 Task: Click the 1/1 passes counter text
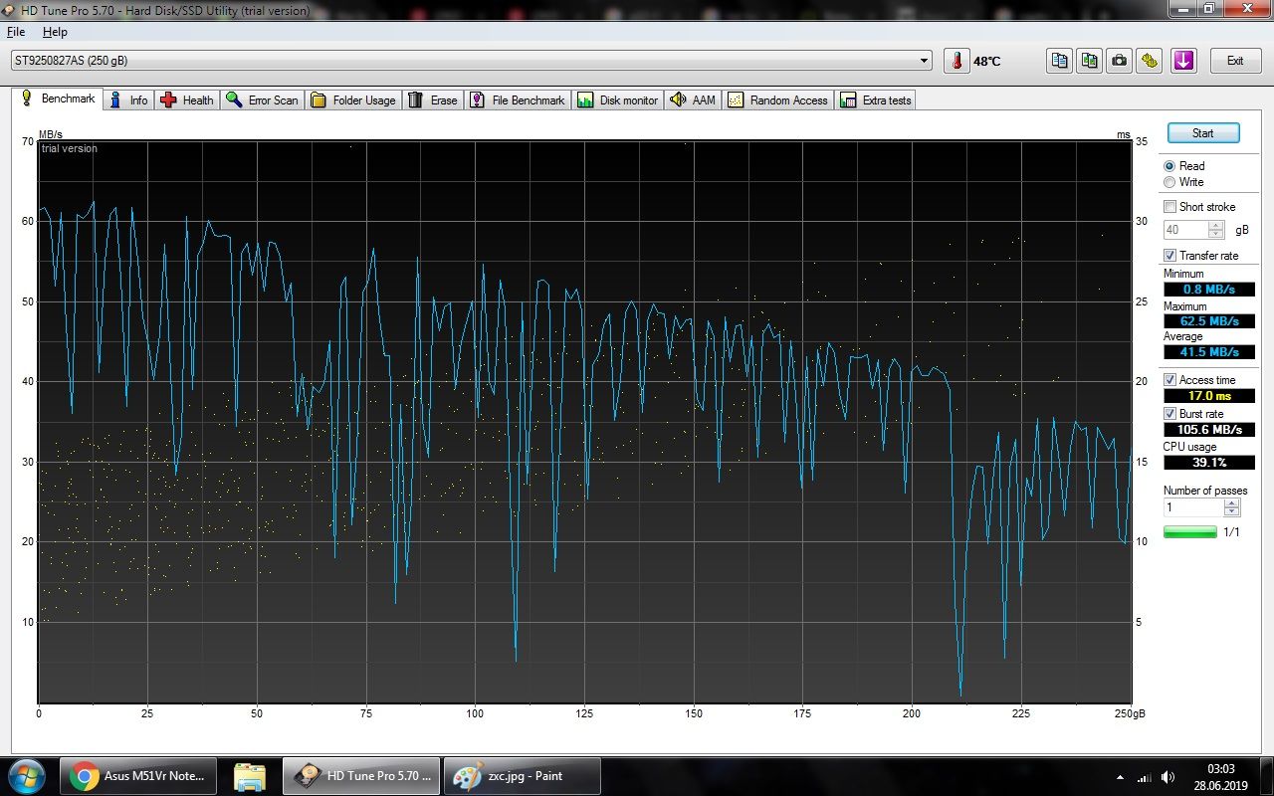coord(1231,532)
